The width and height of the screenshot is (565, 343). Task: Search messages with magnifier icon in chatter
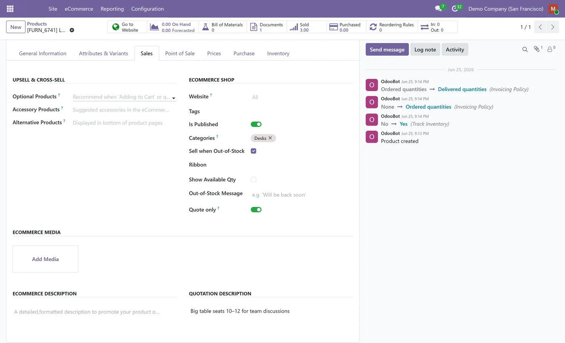click(x=525, y=50)
